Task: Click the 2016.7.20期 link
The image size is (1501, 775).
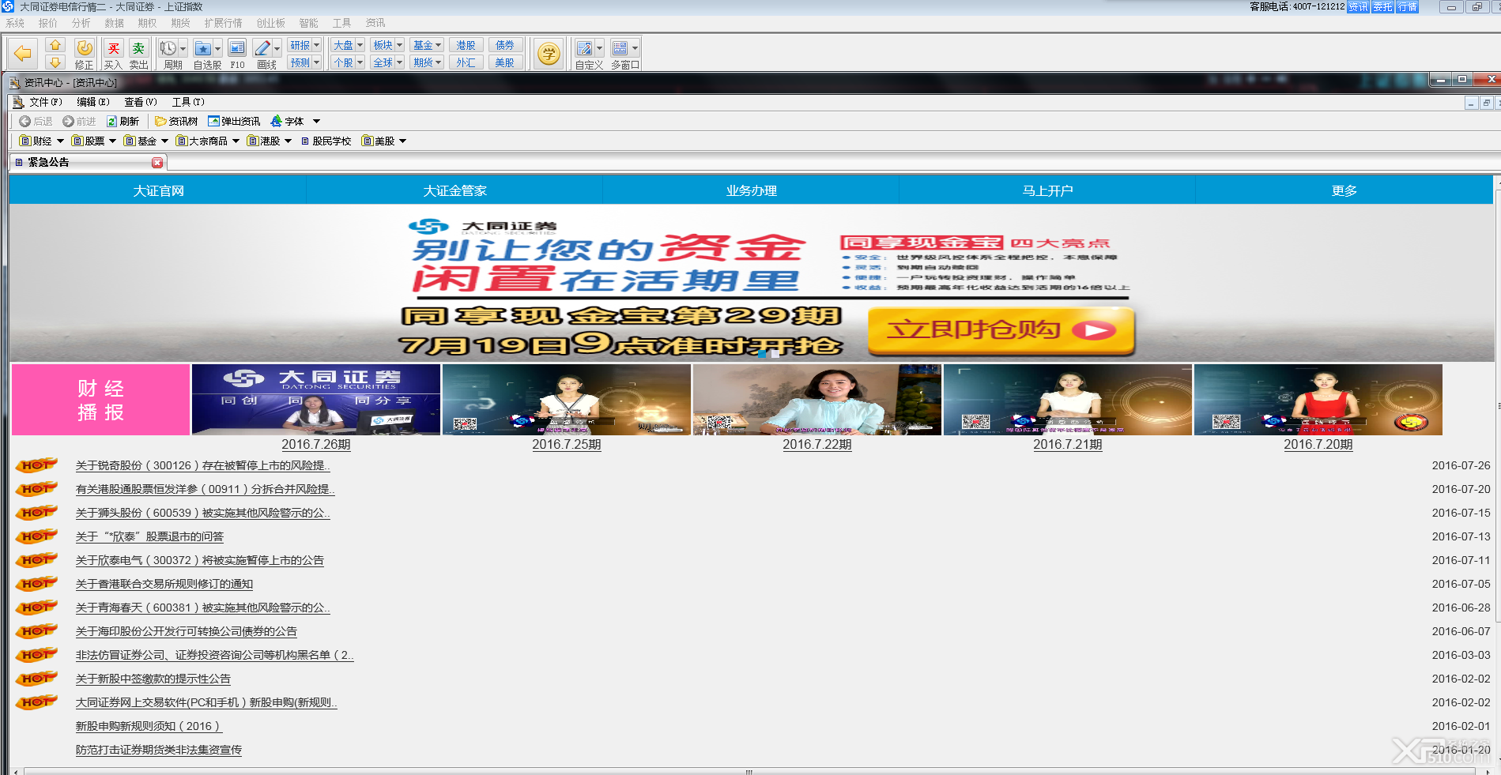Action: pyautogui.click(x=1318, y=445)
